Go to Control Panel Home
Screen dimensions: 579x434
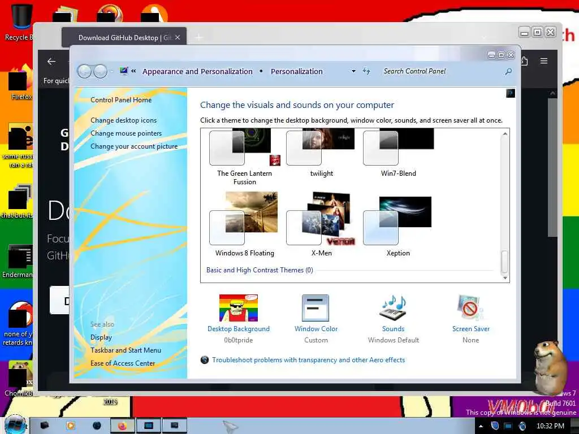click(121, 100)
